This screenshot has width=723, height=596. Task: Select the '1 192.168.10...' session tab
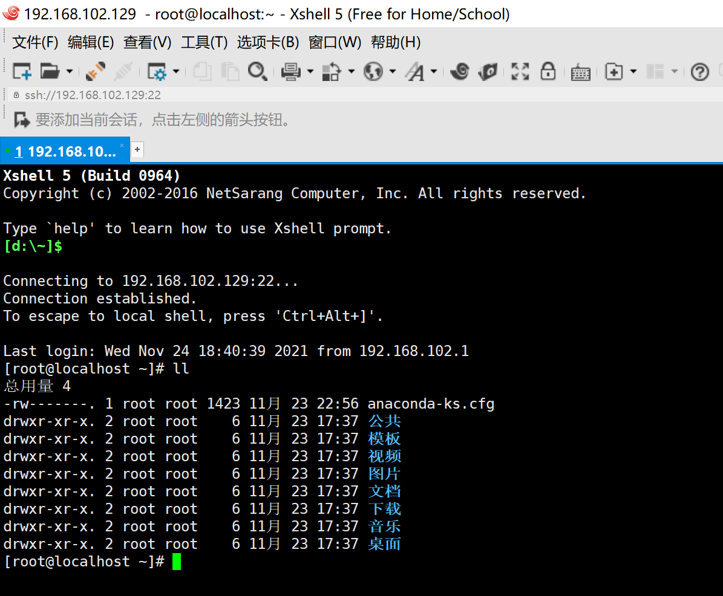(65, 151)
